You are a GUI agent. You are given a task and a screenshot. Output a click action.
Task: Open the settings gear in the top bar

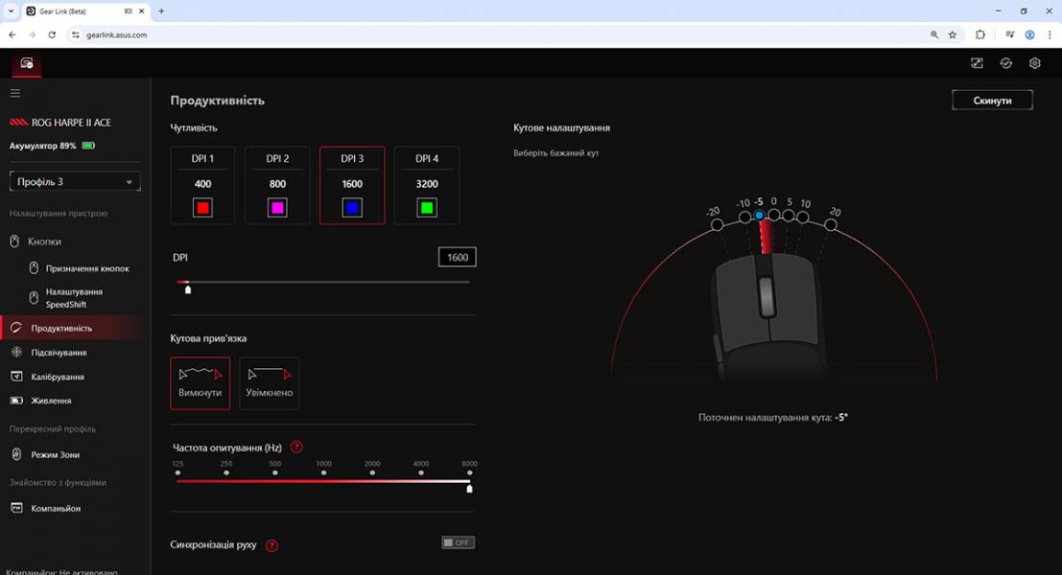click(1034, 62)
